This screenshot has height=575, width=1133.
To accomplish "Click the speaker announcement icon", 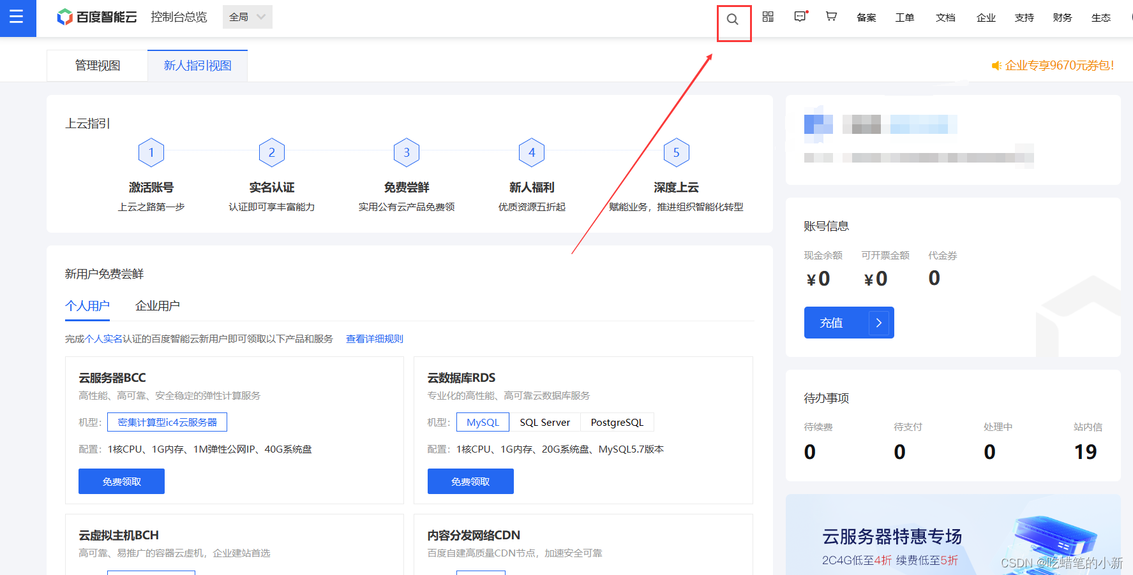I will click(x=996, y=66).
